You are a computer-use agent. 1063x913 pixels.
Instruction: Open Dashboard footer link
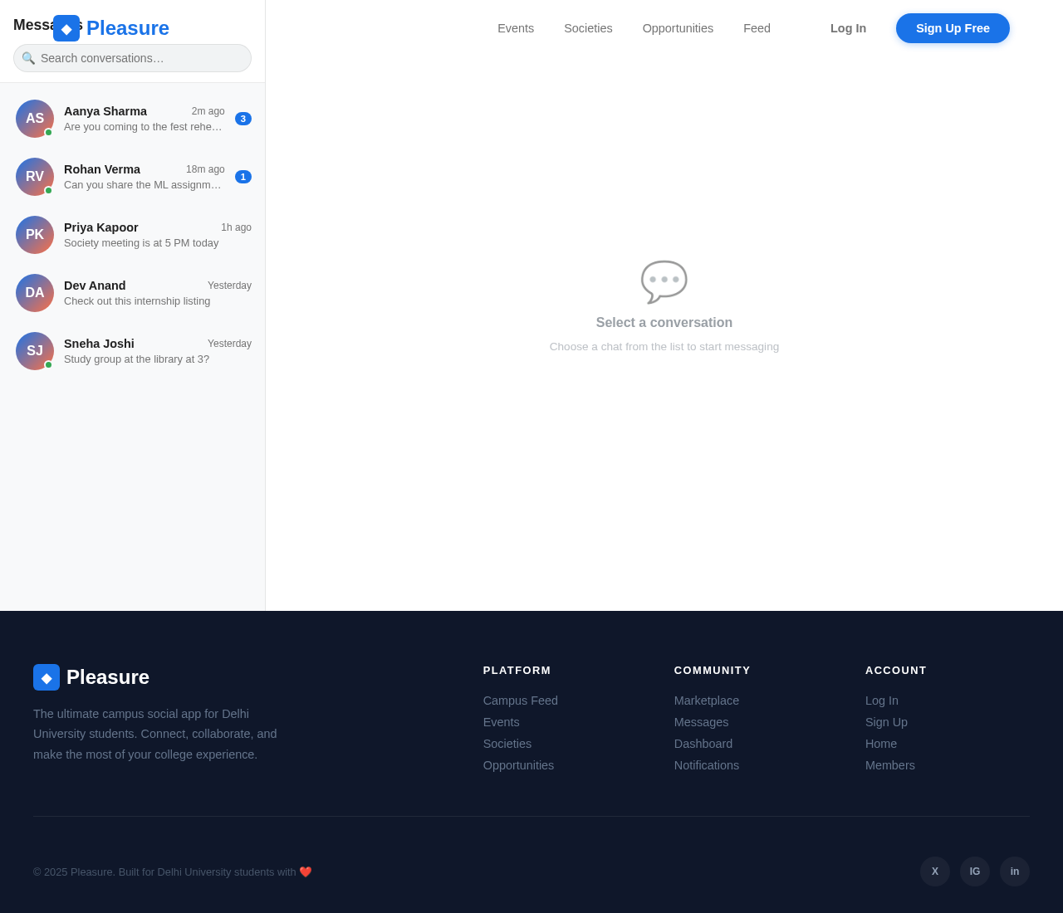703,744
